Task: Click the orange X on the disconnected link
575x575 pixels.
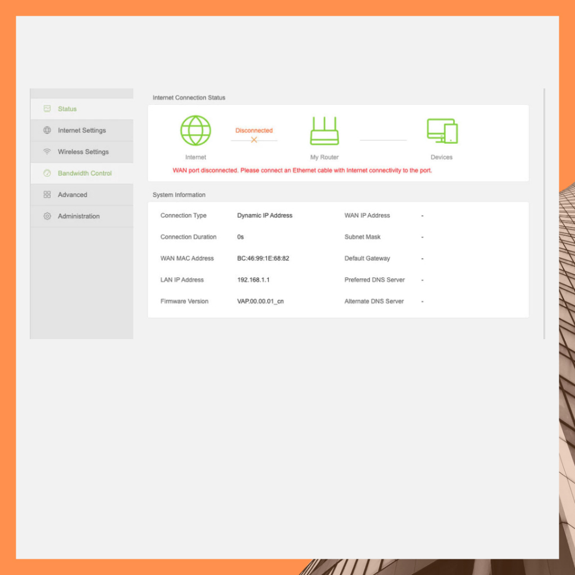Action: pos(254,140)
